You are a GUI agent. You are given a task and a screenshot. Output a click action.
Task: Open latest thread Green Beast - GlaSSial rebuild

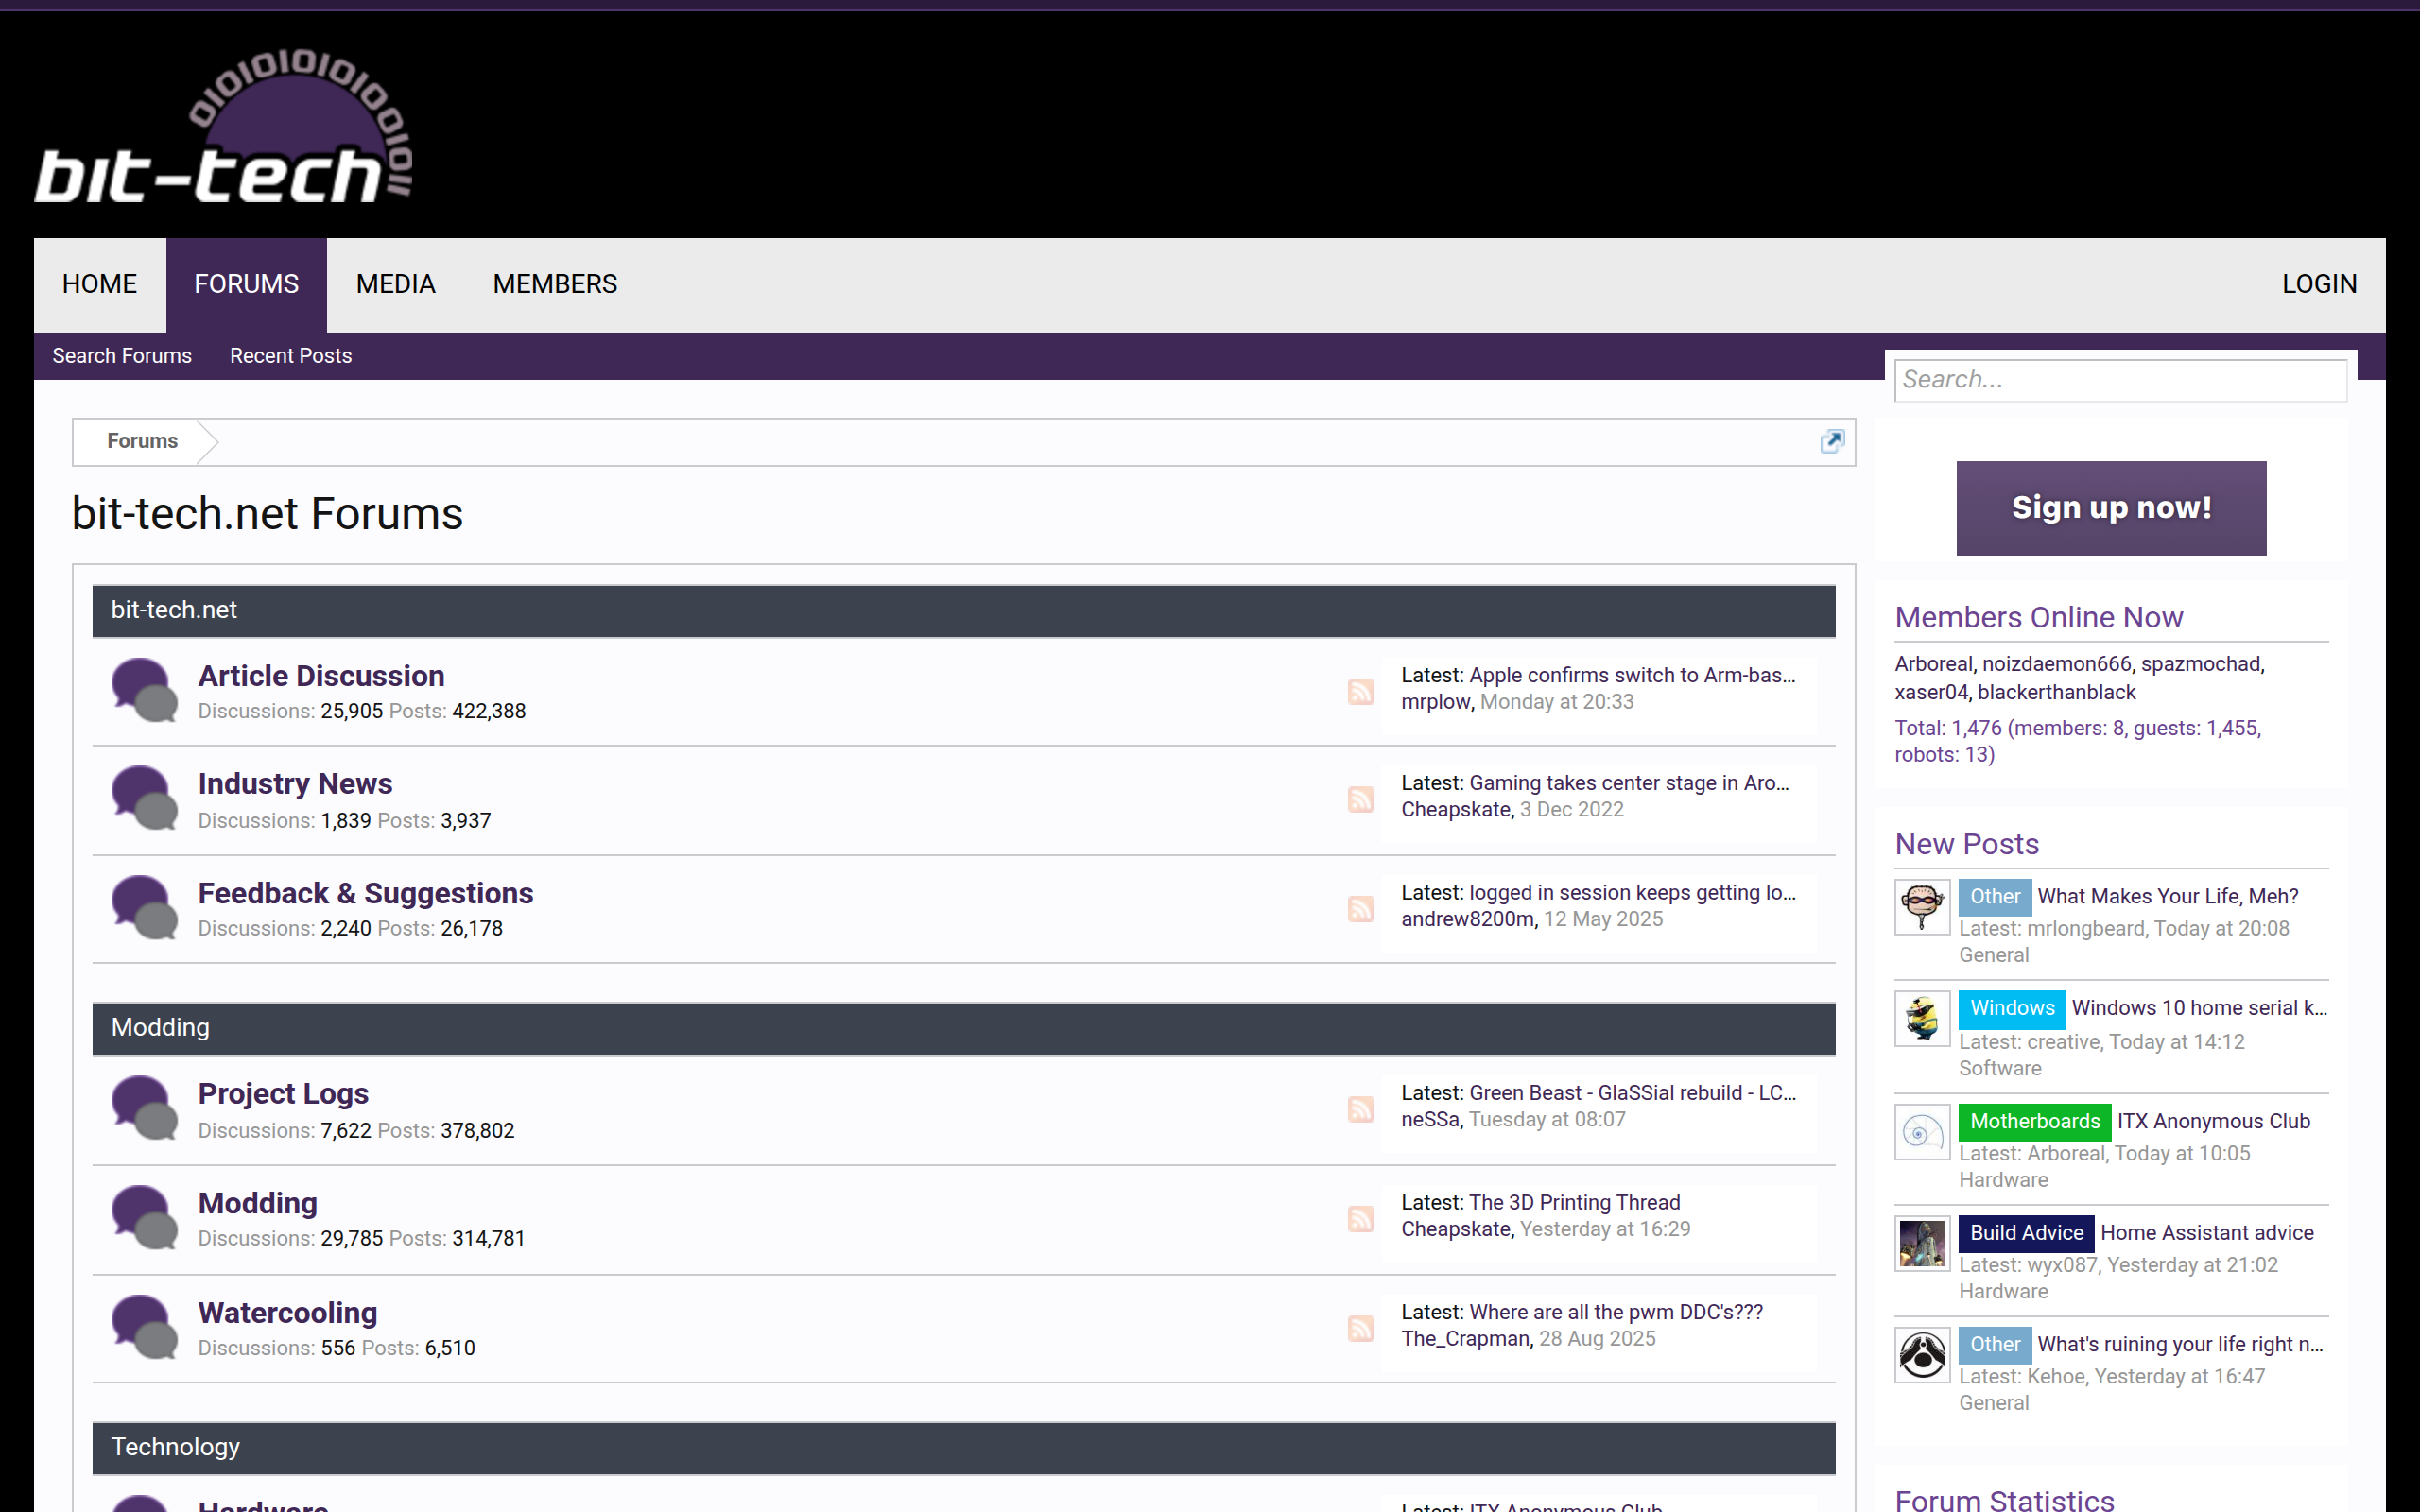1632,1093
